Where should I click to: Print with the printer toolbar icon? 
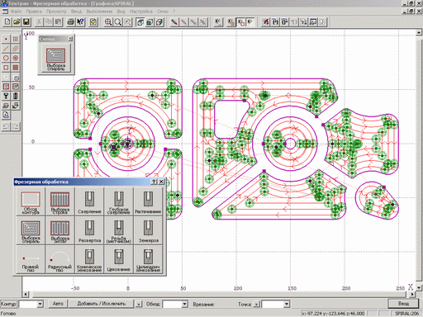[x=71, y=22]
